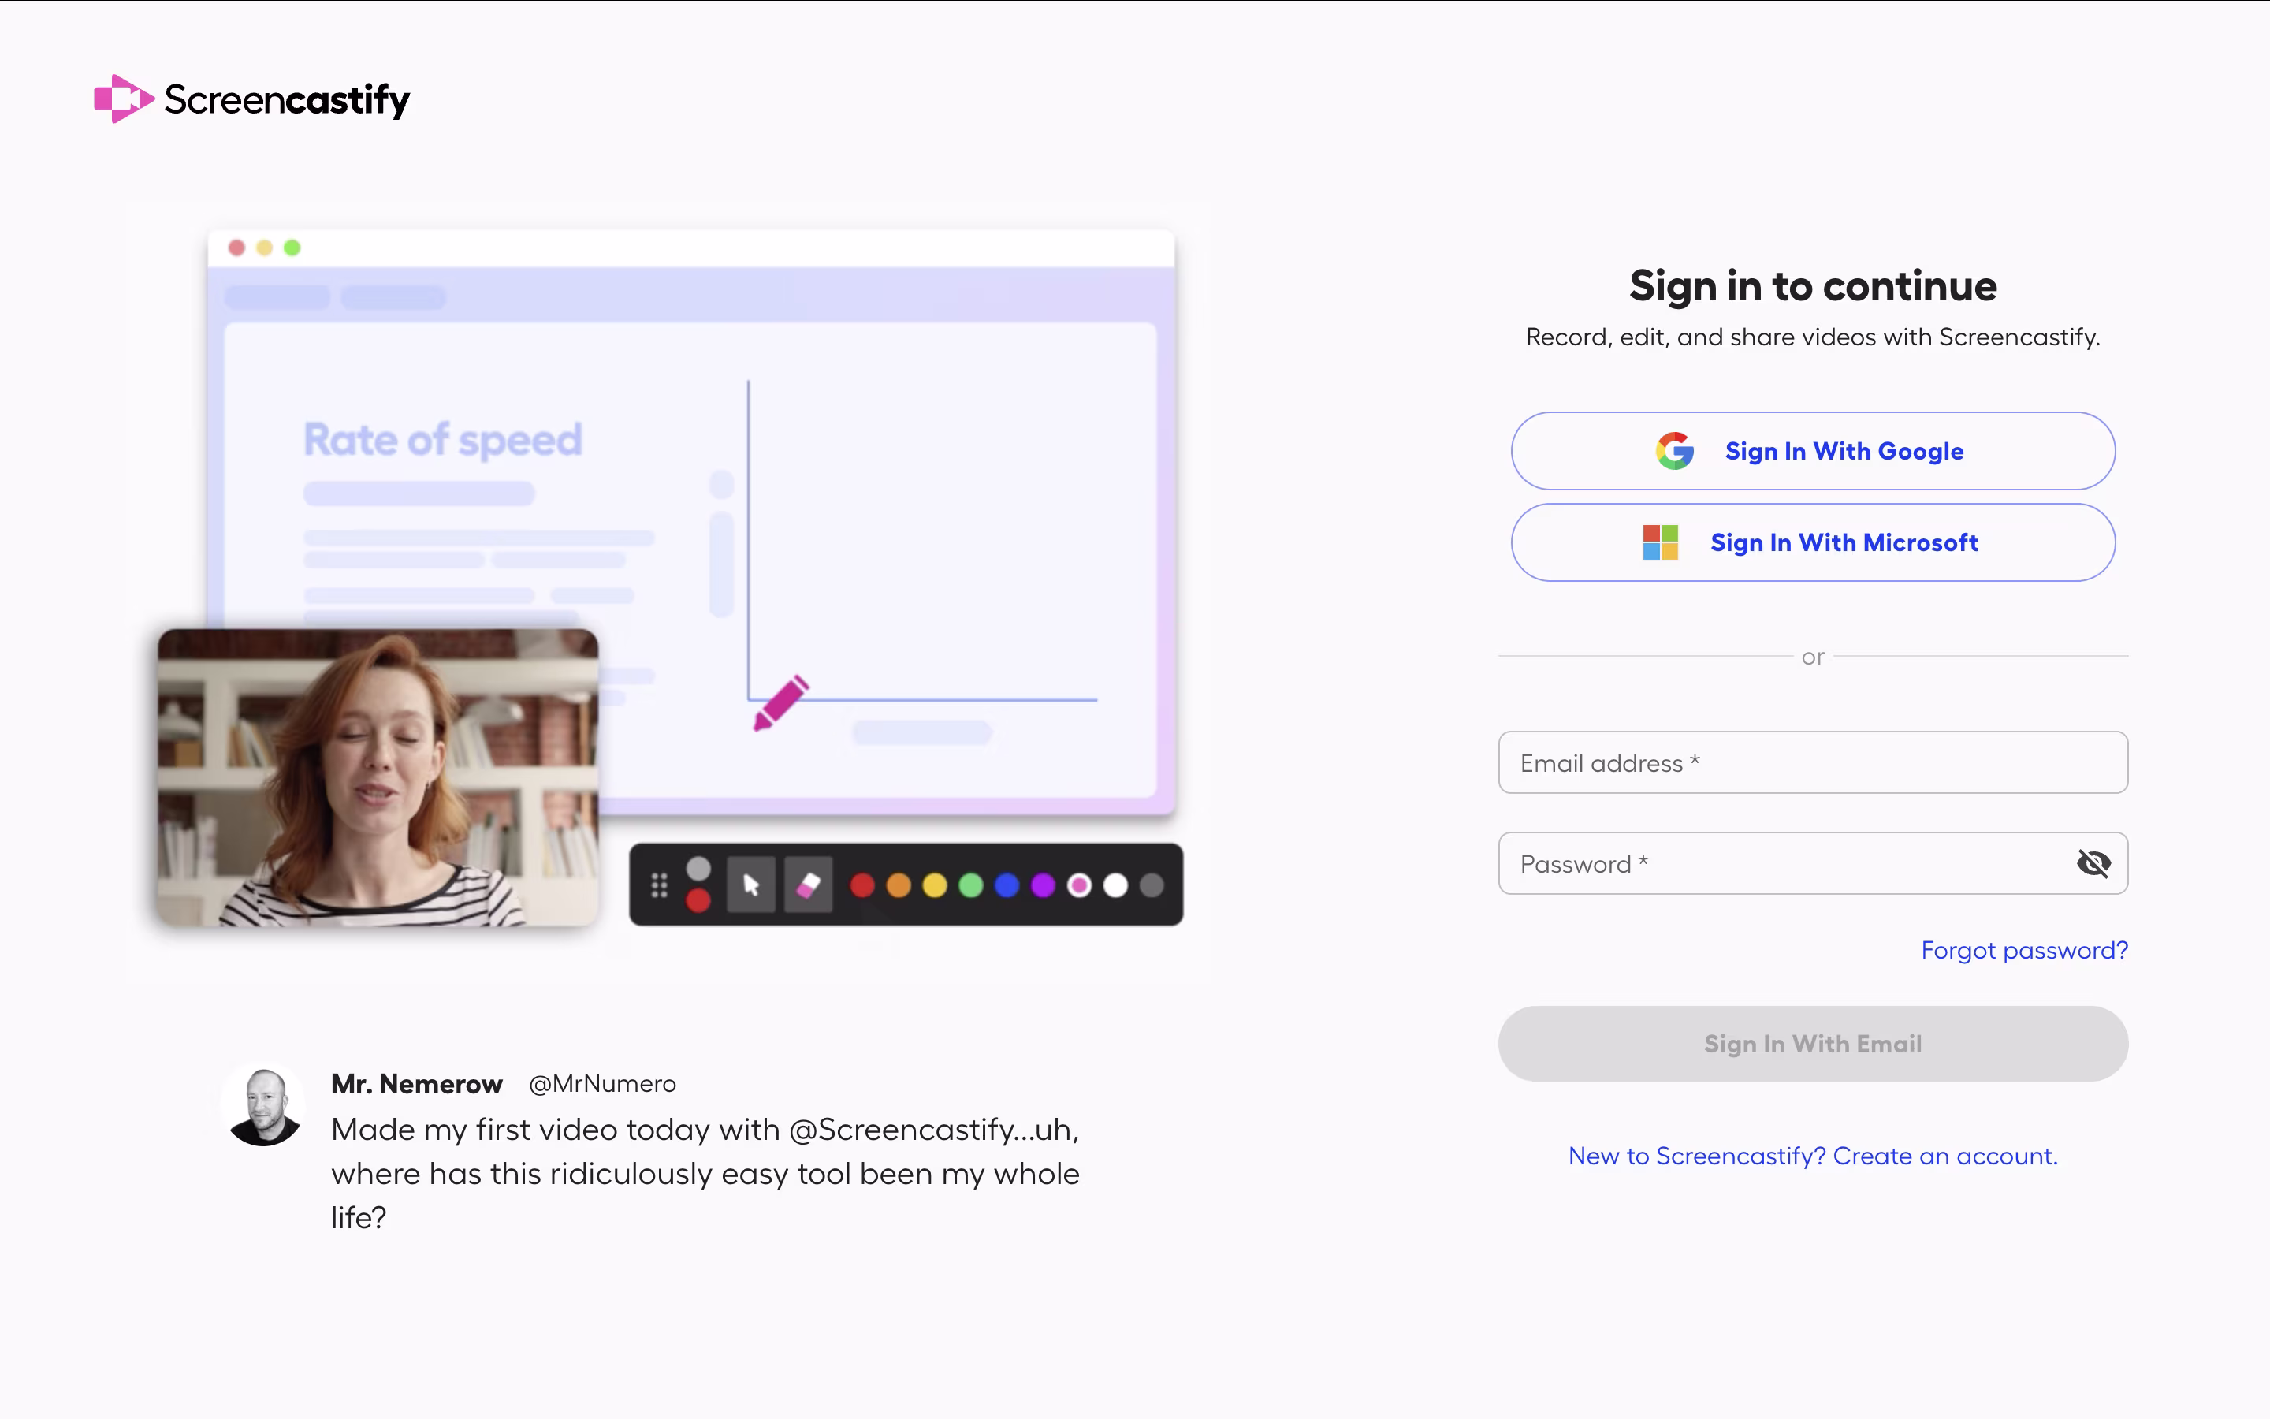Image resolution: width=2270 pixels, height=1419 pixels.
Task: Focus the Email address field
Action: pyautogui.click(x=1812, y=763)
